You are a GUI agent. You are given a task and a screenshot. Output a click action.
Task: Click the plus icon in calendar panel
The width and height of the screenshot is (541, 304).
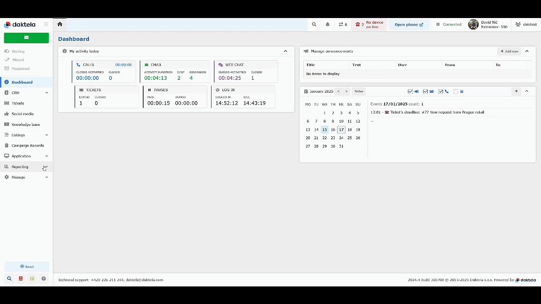516,91
